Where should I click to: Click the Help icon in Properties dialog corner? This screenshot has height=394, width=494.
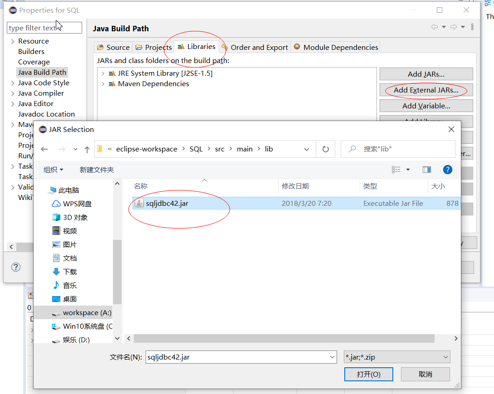pos(16,267)
